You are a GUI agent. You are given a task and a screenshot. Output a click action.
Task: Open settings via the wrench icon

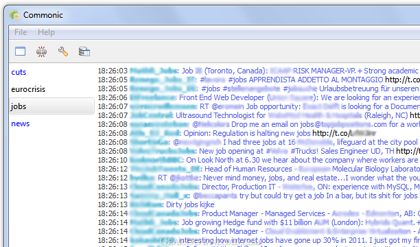click(x=63, y=51)
